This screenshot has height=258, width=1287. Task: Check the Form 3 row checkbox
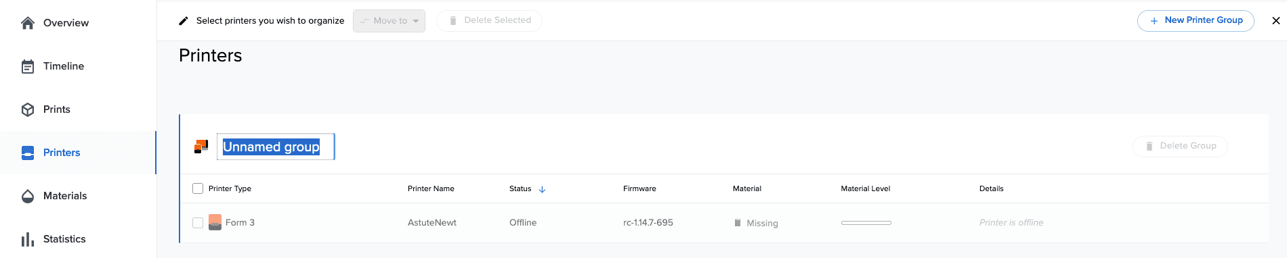click(x=198, y=223)
